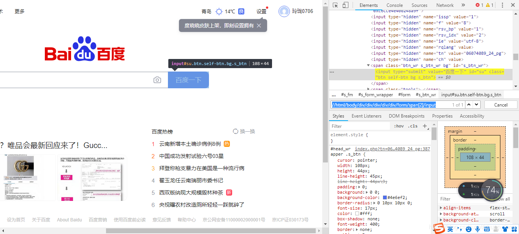Screen dimensions: 519x234
Task: Click the ellipsis gutter button on the highlighted row
Action: click(332, 72)
